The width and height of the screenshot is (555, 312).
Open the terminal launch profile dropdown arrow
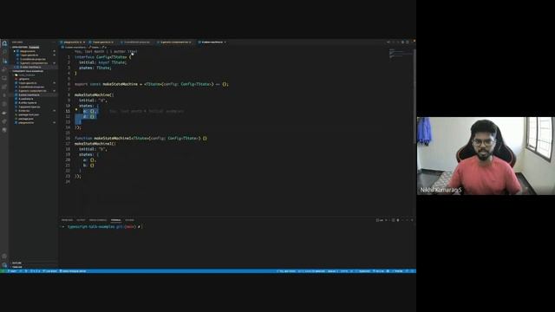pyautogui.click(x=389, y=220)
